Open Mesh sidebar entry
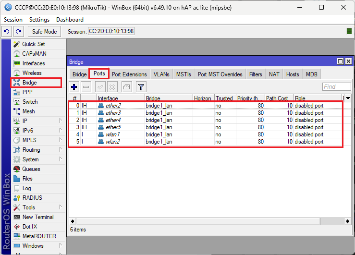The image size is (355, 255). tap(38, 111)
